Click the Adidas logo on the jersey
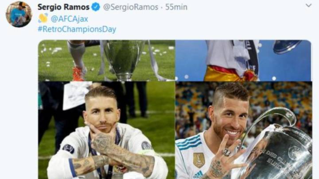The height and width of the screenshot is (179, 319). [198, 174]
